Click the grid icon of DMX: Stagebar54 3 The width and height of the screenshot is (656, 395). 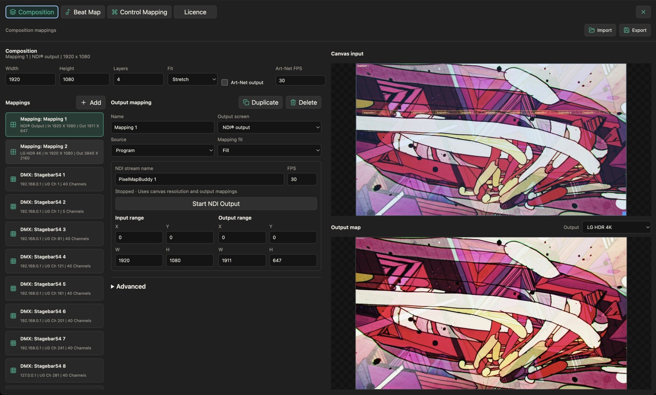[13, 234]
